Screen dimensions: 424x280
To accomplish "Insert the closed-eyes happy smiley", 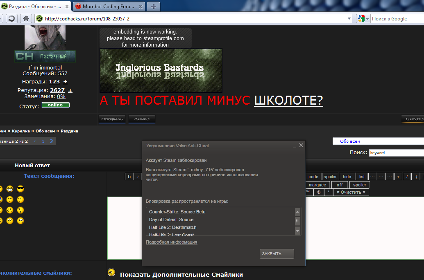I will 20,199.
